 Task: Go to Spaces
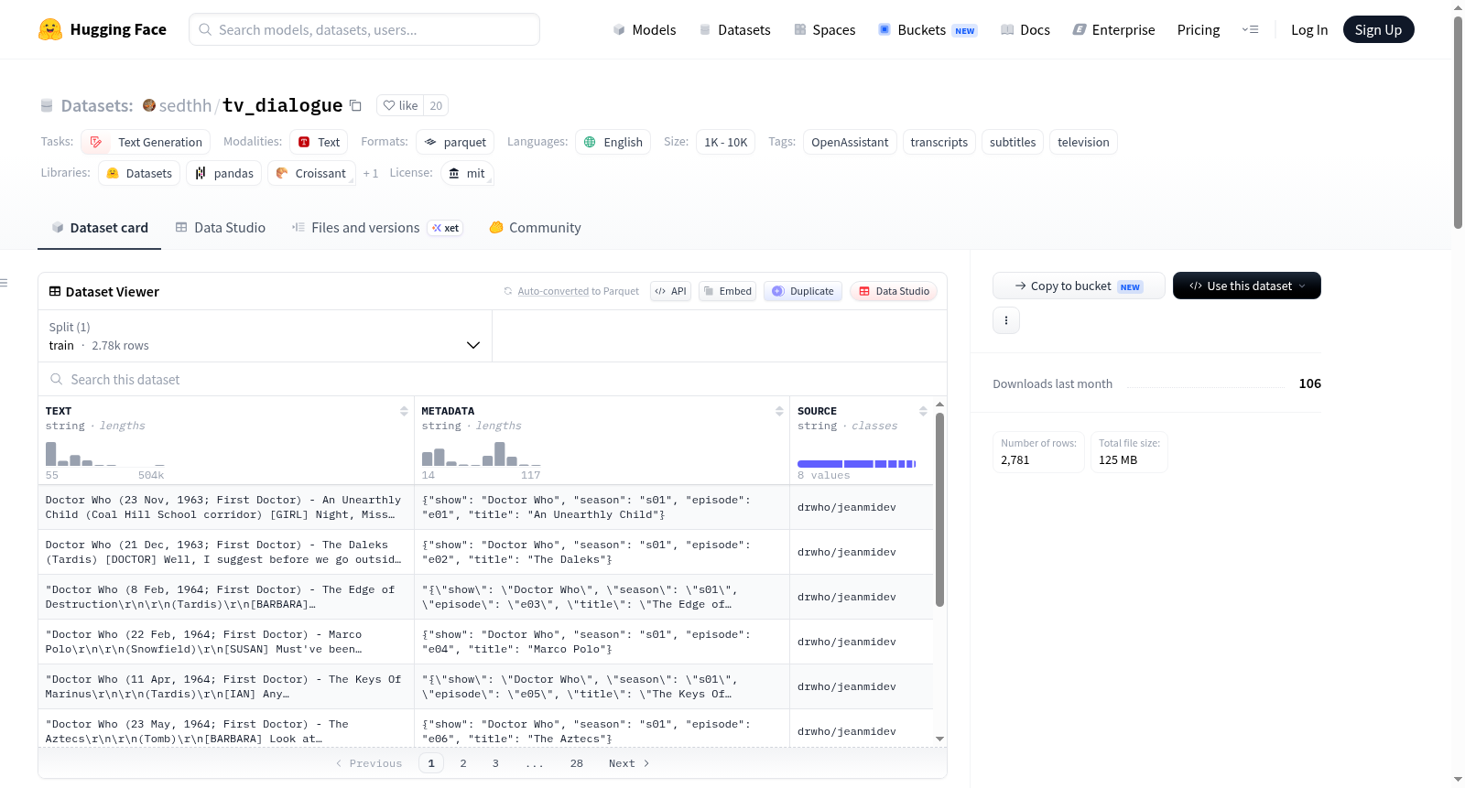coord(824,29)
